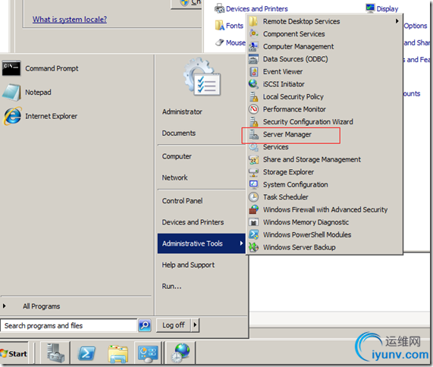Click the Windows PowerShell Modules icon
433x367 pixels.
tap(253, 235)
